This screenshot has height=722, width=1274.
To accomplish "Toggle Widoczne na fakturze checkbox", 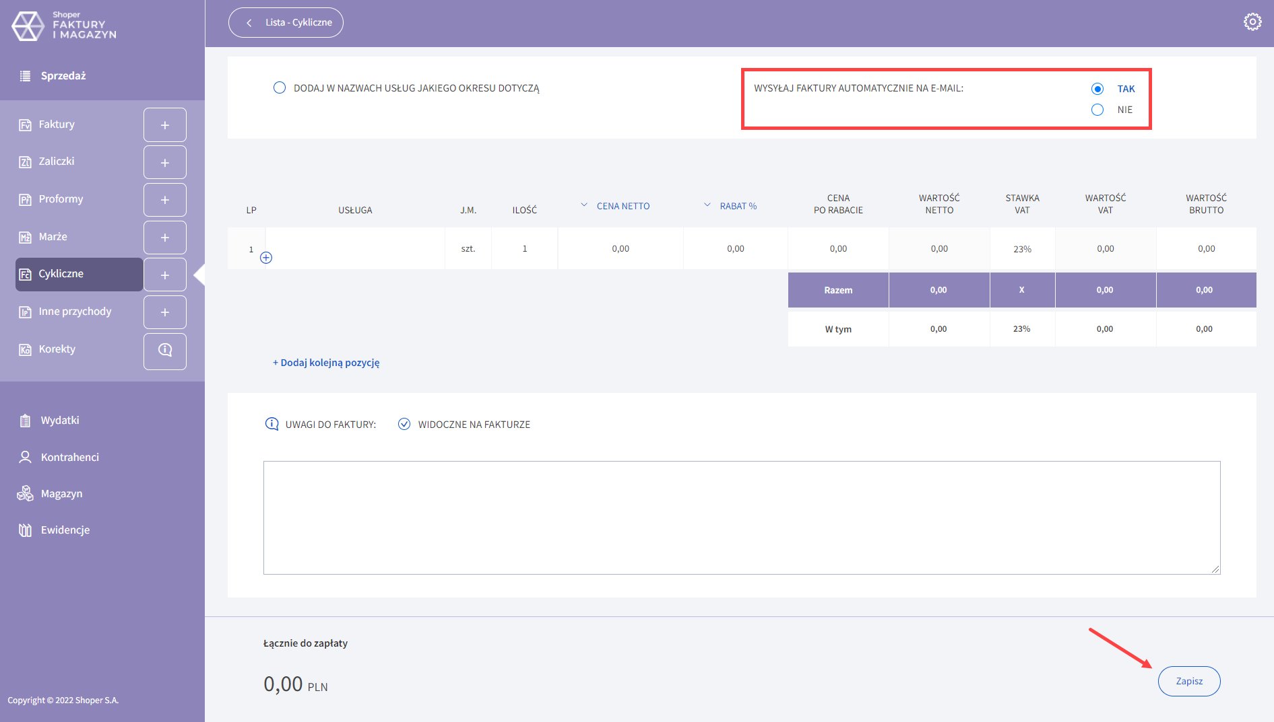I will 404,424.
